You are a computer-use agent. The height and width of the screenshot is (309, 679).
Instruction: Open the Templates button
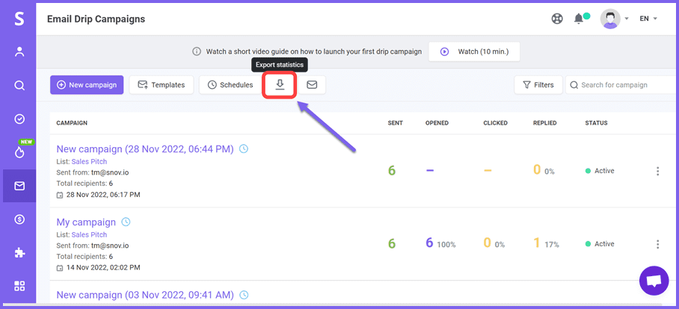(161, 85)
